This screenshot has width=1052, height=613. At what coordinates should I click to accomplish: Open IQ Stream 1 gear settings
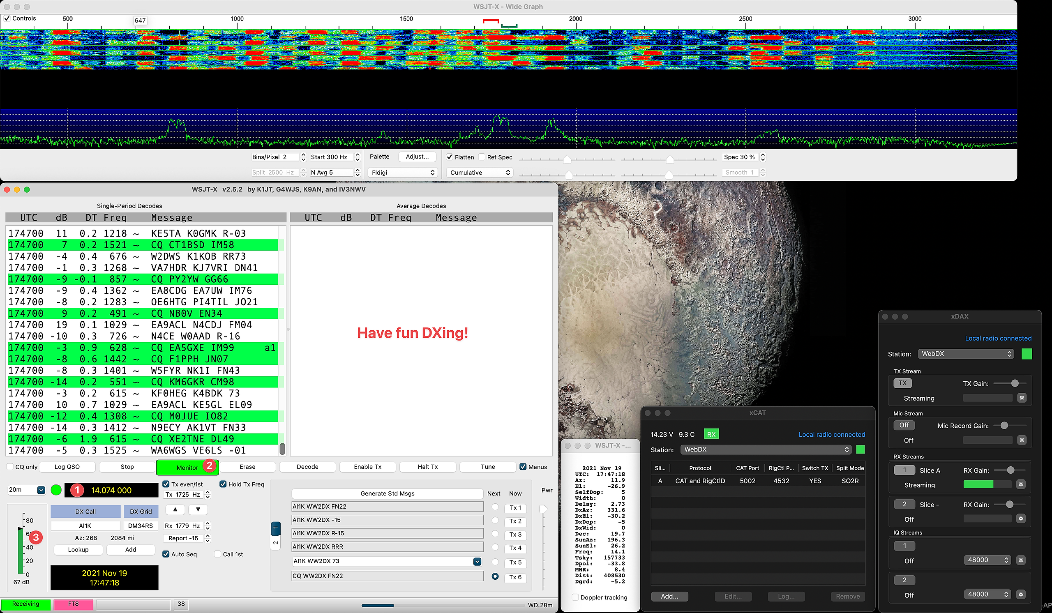[x=1021, y=560]
